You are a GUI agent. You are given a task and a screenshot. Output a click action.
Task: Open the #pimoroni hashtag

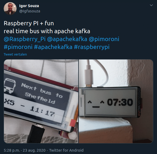tap(18, 47)
